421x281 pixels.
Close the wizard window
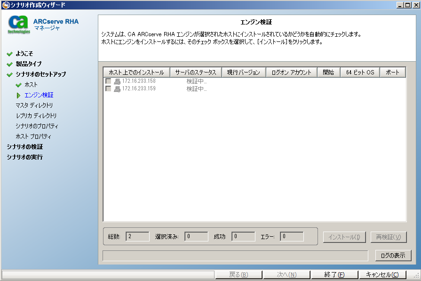416,5
